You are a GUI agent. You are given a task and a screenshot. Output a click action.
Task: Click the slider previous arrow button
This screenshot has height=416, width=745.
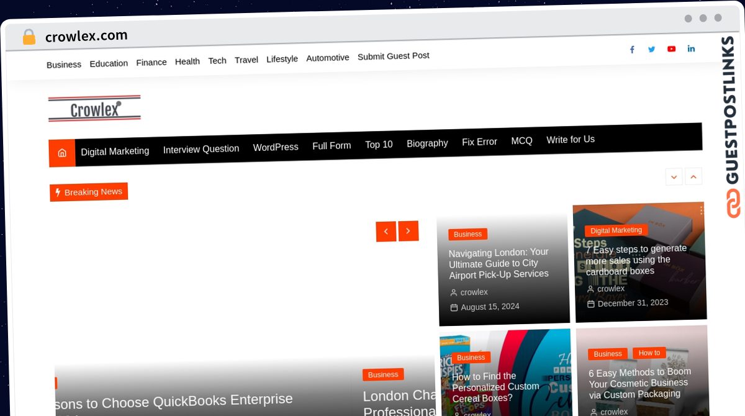tap(386, 232)
